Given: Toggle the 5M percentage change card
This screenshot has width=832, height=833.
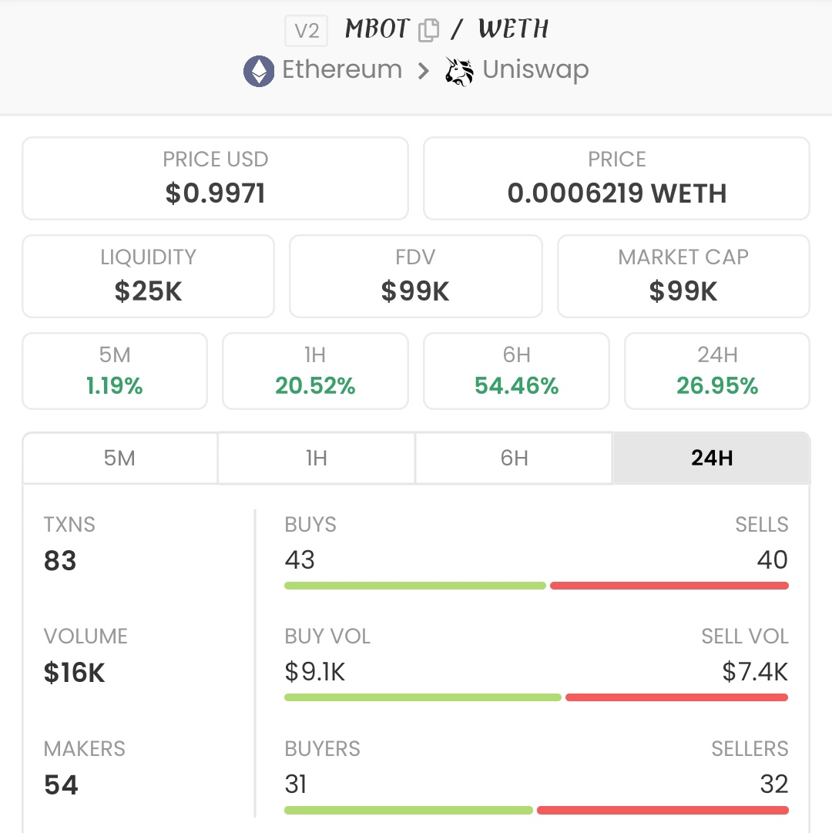Looking at the screenshot, I should (114, 371).
